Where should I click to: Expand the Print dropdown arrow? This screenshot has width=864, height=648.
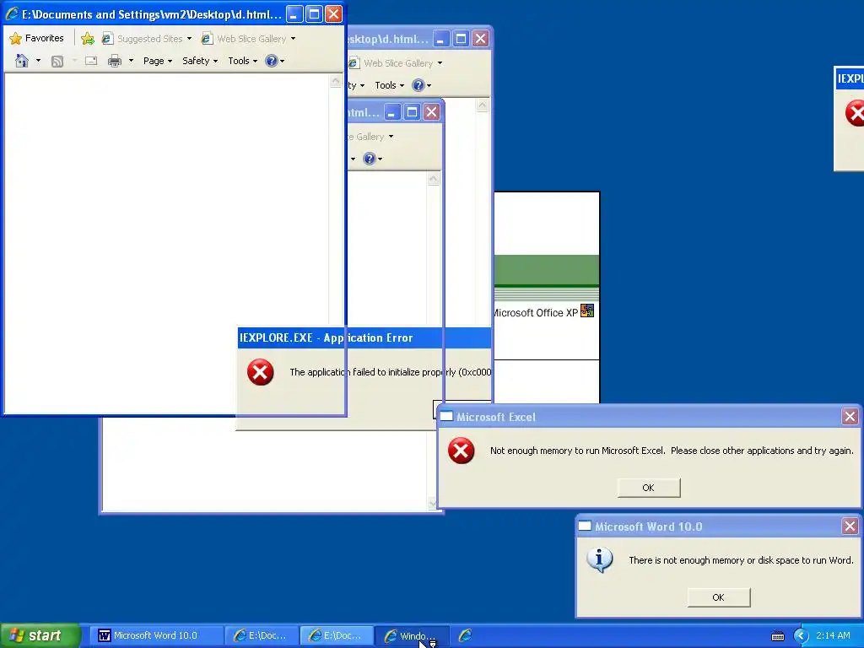(131, 61)
